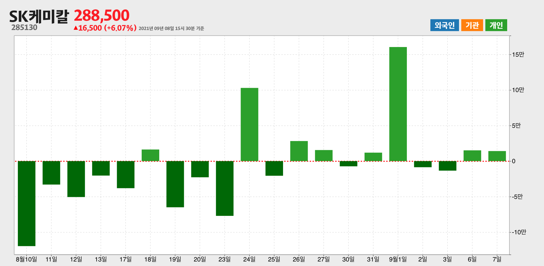The height and width of the screenshot is (266, 544).
Task: Click the 15만 y-axis label
Action: coord(518,54)
